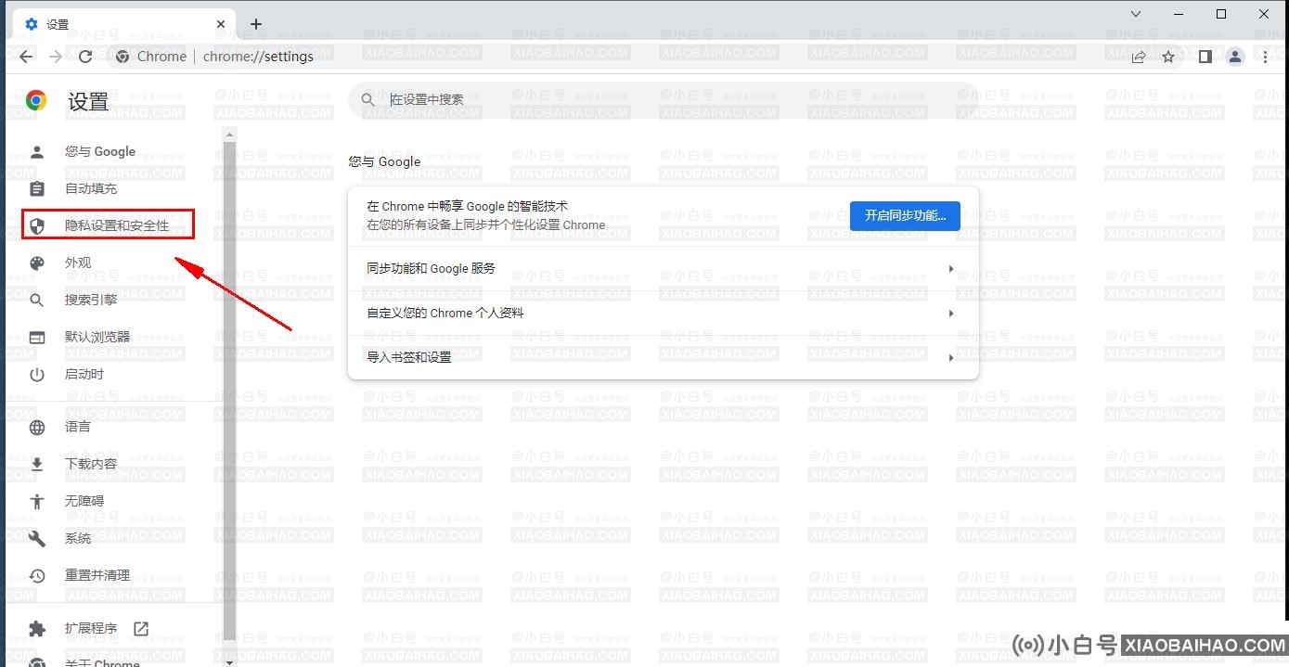Bookmark this page with the star icon
Screen dimensions: 1289x667
tap(1168, 57)
